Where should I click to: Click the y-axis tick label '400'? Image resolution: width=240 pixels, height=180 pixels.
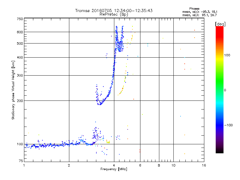[20, 57]
